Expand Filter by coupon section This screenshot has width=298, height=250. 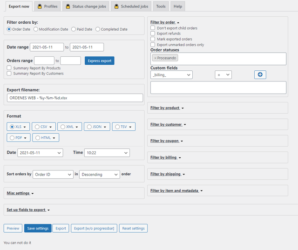coord(167,141)
